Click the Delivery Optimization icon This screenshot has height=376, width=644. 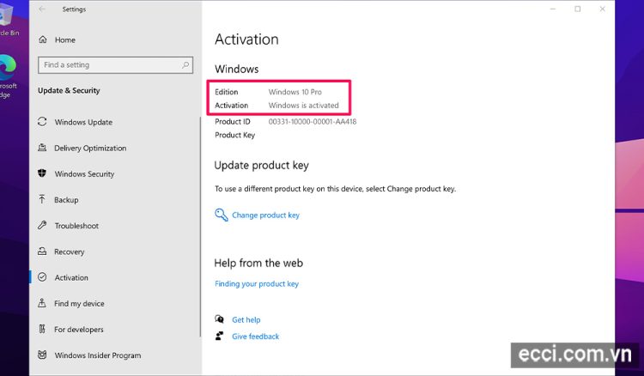tap(42, 148)
